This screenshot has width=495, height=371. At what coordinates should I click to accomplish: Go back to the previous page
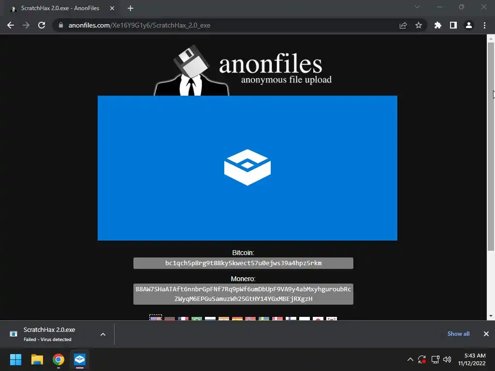coord(11,25)
